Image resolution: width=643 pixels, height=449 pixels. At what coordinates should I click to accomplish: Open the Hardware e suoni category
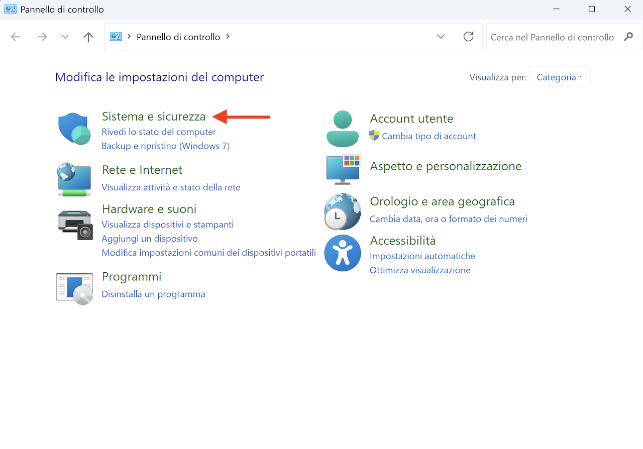[x=149, y=209]
